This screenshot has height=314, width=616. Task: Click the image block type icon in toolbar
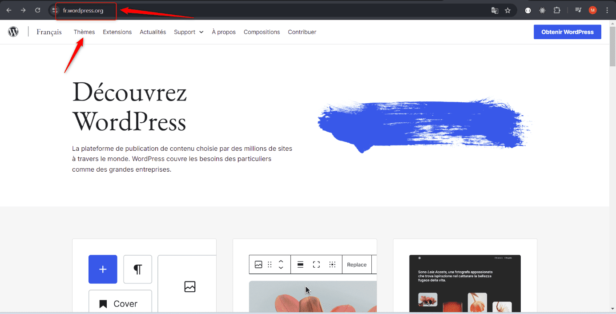coord(258,265)
